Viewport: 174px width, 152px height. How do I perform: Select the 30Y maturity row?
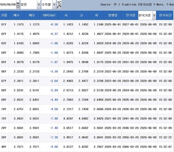(87, 137)
